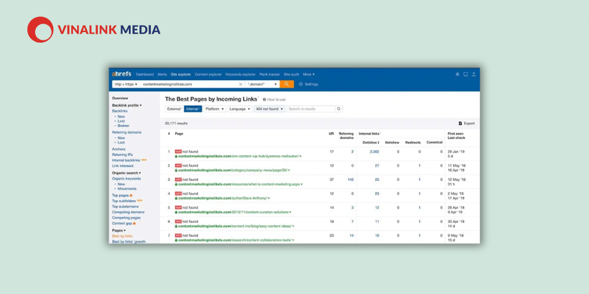Open Backlinks in sidebar
This screenshot has height=294, width=589.
point(119,111)
